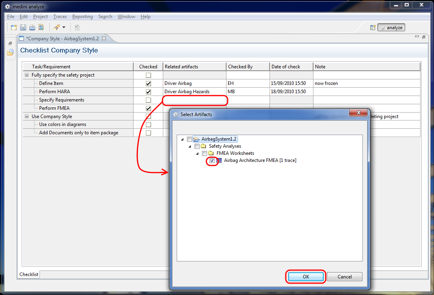Click the Task/Requirement column header
Screen dimensions: 434x295
pos(78,67)
